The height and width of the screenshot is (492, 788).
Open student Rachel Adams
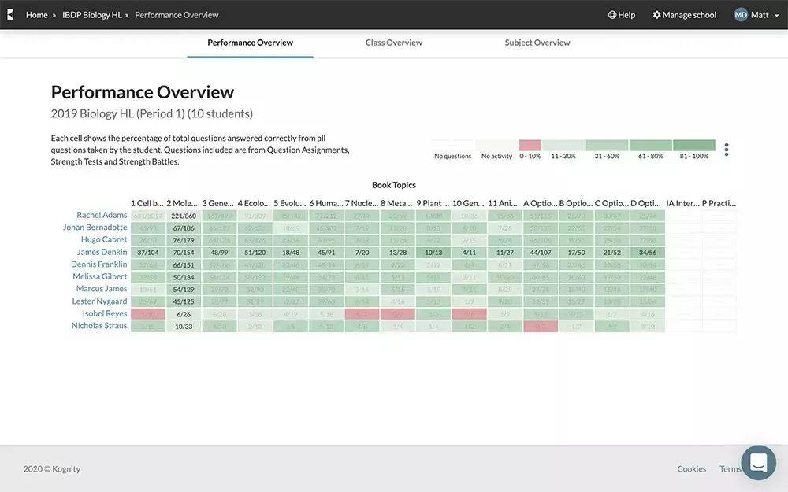point(102,215)
